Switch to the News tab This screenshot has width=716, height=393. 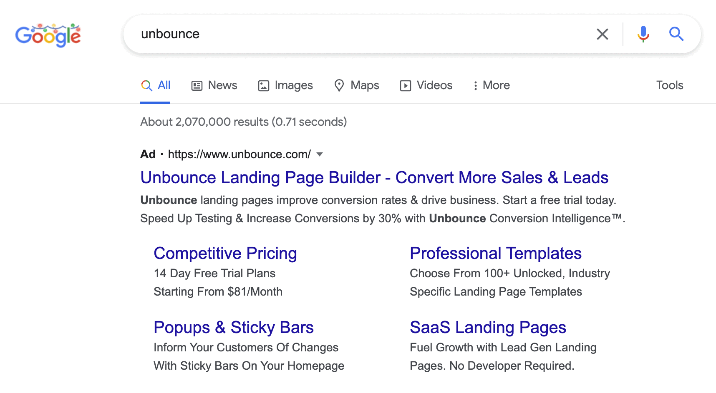pyautogui.click(x=214, y=85)
